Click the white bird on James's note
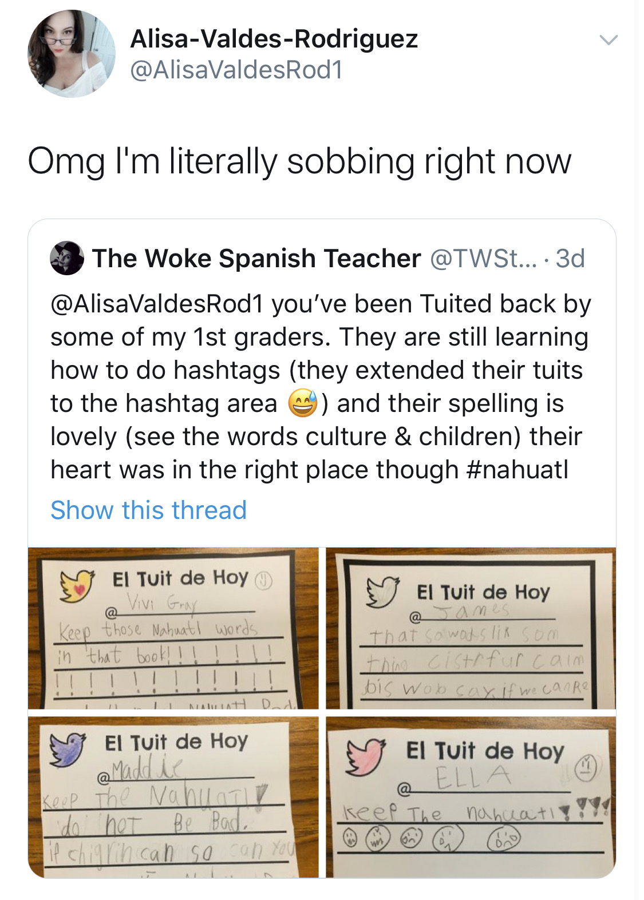This screenshot has height=900, width=644. click(x=383, y=592)
